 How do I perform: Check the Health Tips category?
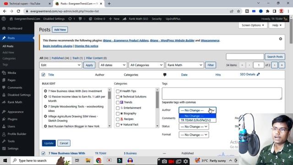pos(118,91)
